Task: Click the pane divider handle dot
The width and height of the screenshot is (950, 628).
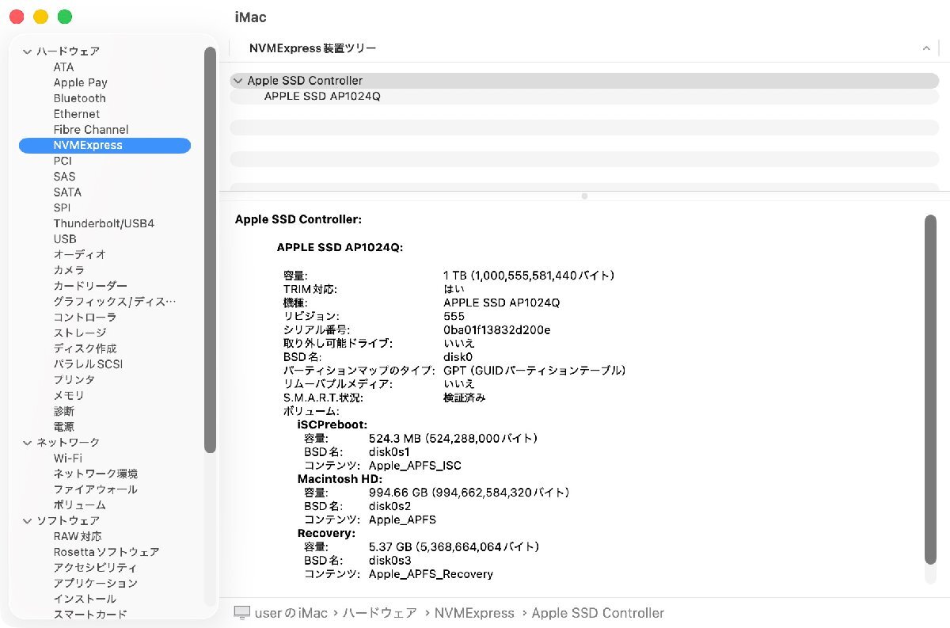Action: tap(584, 196)
